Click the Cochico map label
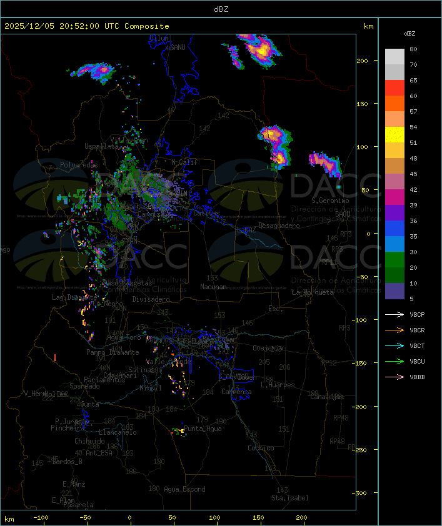Viewport: 442px width, 526px height. 261,448
